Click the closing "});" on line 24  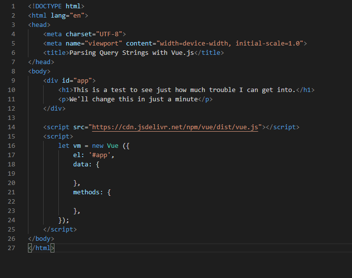point(64,220)
